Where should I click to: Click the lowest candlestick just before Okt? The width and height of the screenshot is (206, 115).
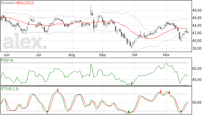point(132,46)
